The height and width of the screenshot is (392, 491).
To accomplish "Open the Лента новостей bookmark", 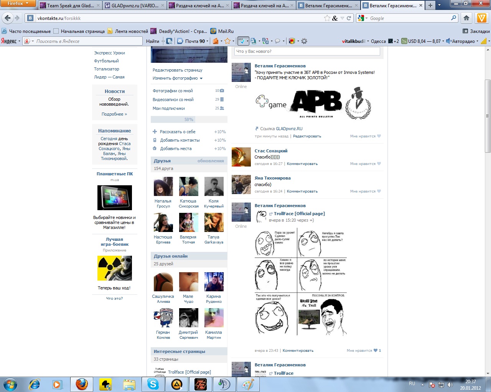I will pos(128,31).
